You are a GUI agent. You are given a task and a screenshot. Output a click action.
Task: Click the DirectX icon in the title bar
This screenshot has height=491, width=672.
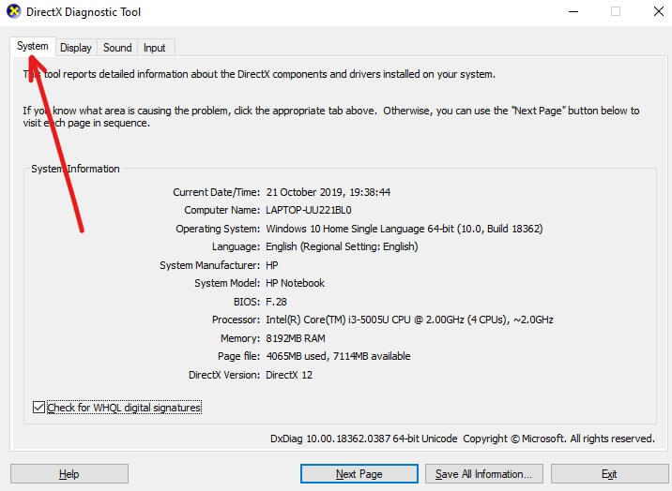click(11, 11)
